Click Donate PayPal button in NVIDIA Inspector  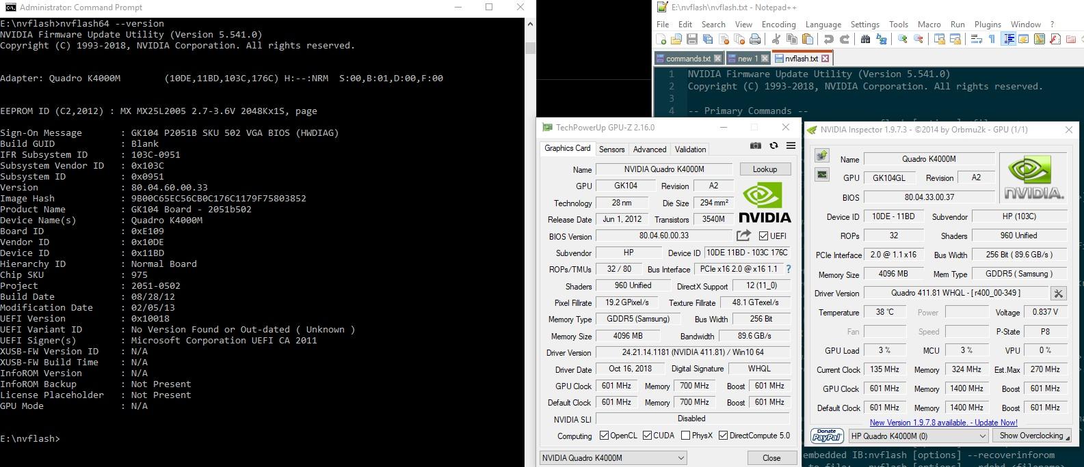tap(827, 436)
